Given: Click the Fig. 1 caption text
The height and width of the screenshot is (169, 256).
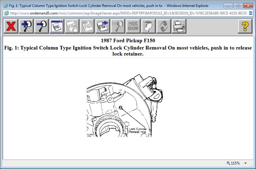Looking at the screenshot, I should [x=128, y=51].
